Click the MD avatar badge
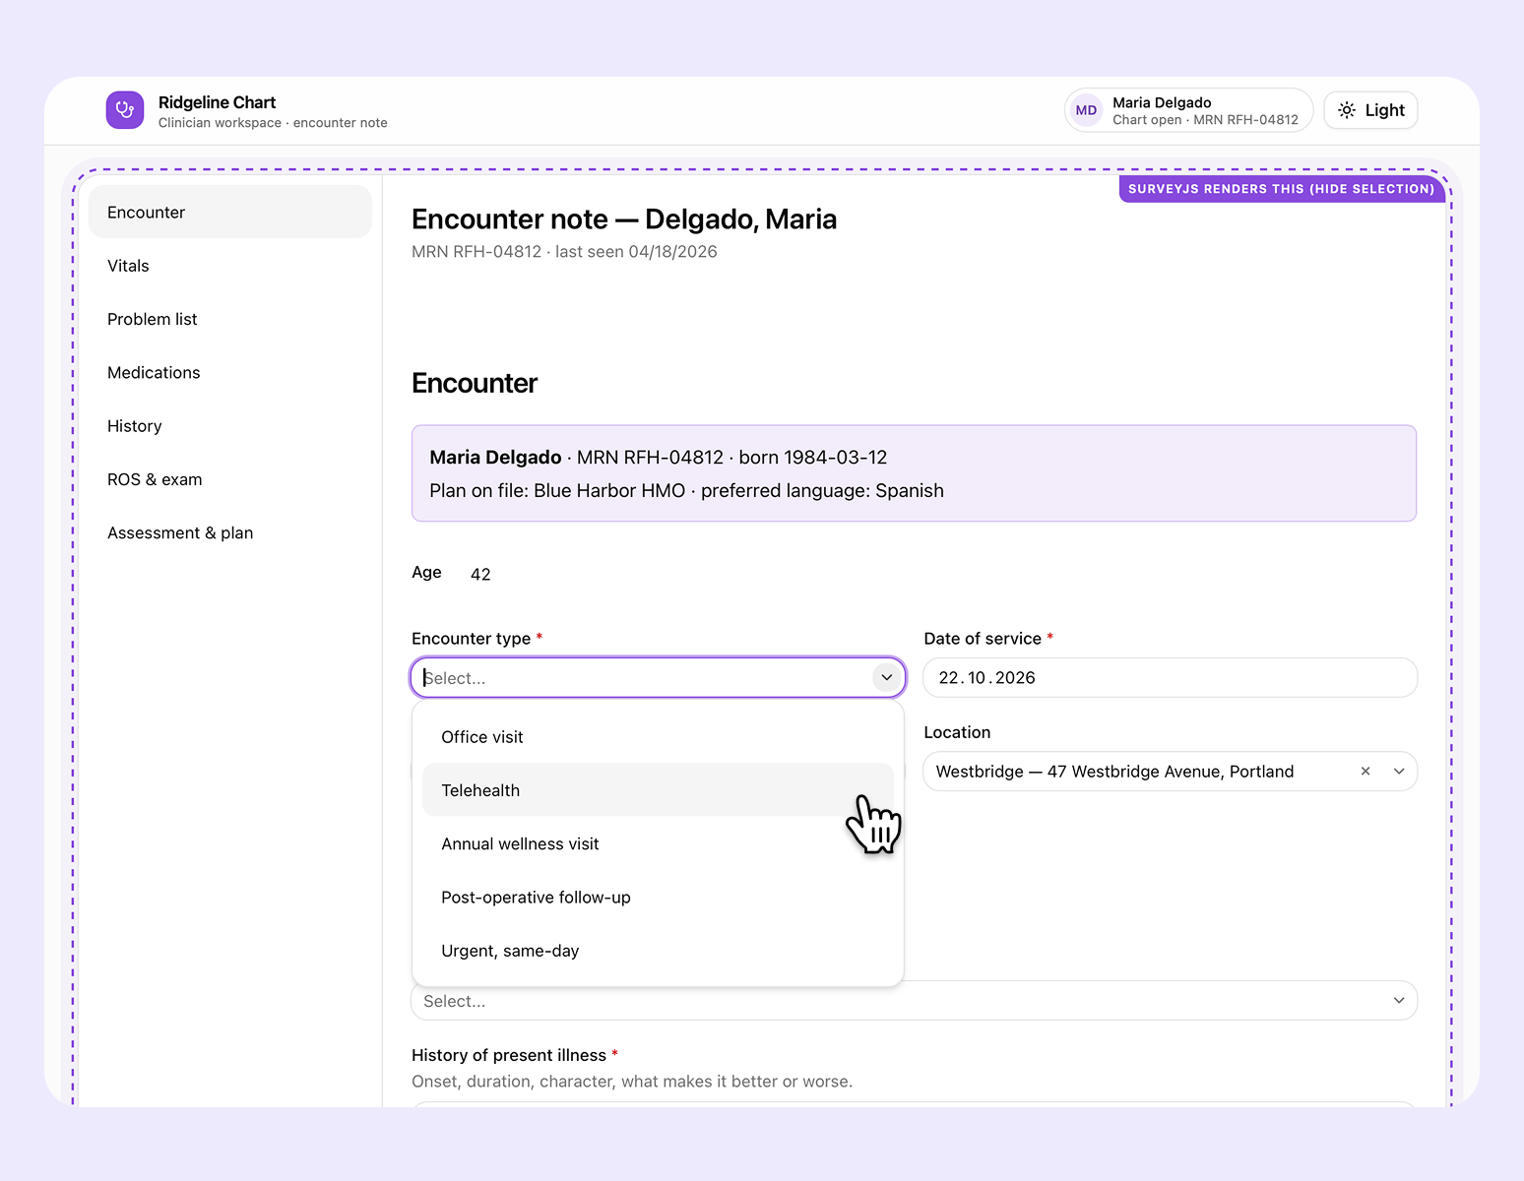 point(1086,110)
